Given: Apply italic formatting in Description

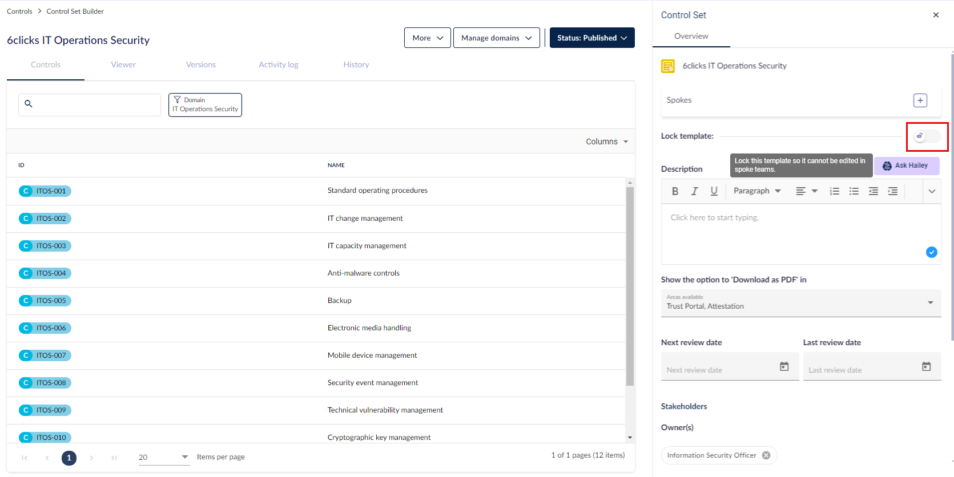Looking at the screenshot, I should (x=694, y=191).
